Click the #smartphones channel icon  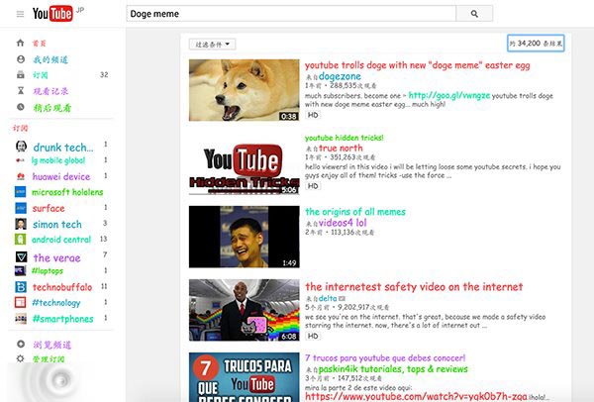point(21,319)
